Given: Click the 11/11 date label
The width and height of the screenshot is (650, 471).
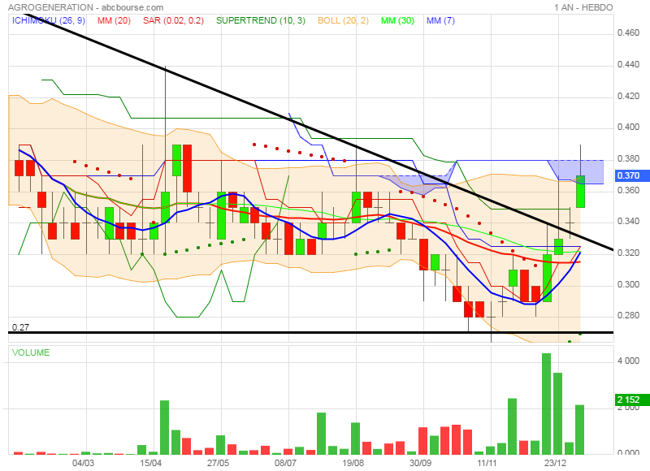Looking at the screenshot, I should pyautogui.click(x=487, y=463).
